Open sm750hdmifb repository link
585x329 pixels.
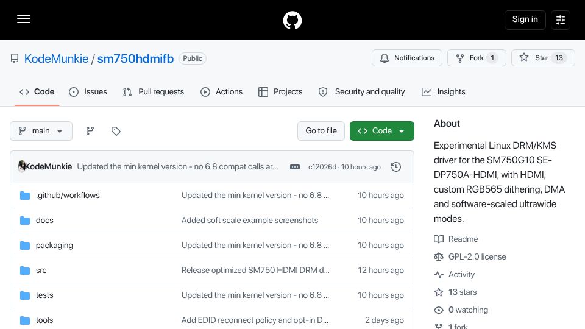point(135,58)
